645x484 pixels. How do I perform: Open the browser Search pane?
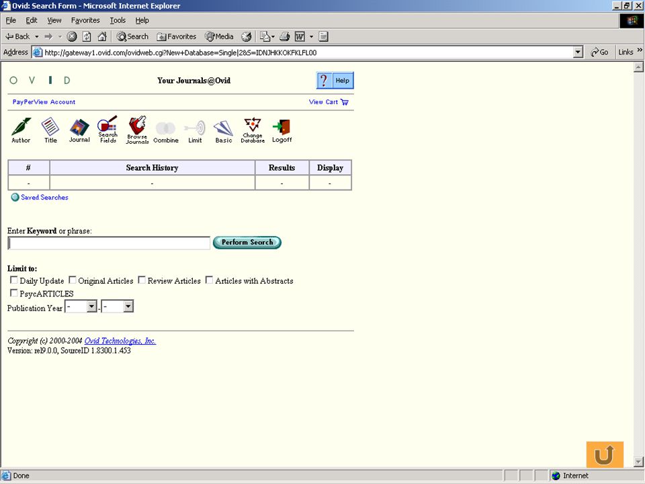(132, 36)
